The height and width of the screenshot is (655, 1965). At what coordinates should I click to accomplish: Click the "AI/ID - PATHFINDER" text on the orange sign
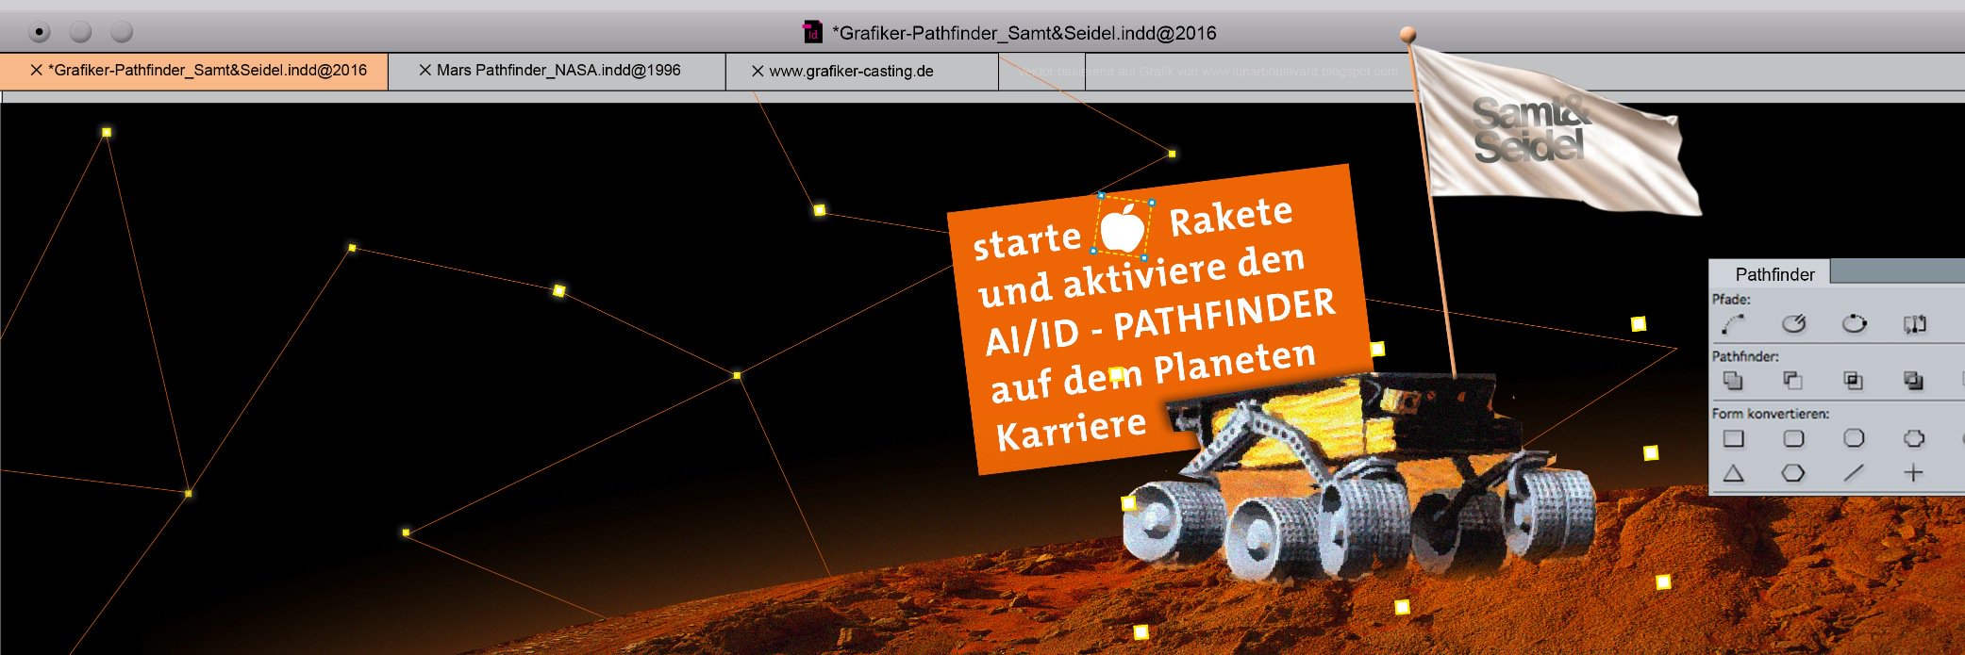(1160, 323)
